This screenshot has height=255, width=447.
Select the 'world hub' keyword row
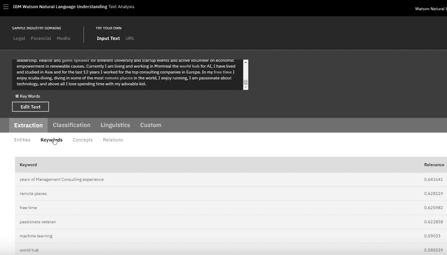click(231, 249)
